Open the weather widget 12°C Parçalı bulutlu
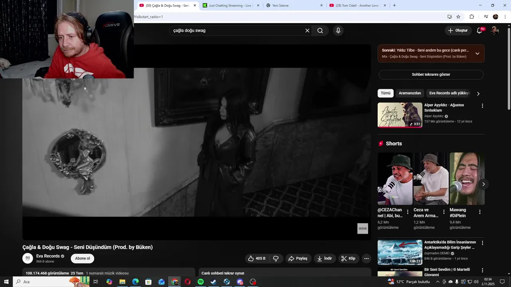The image size is (511, 287). pyautogui.click(x=408, y=282)
